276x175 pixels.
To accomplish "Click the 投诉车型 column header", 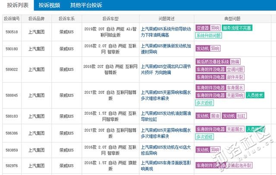I will (x=110, y=19).
